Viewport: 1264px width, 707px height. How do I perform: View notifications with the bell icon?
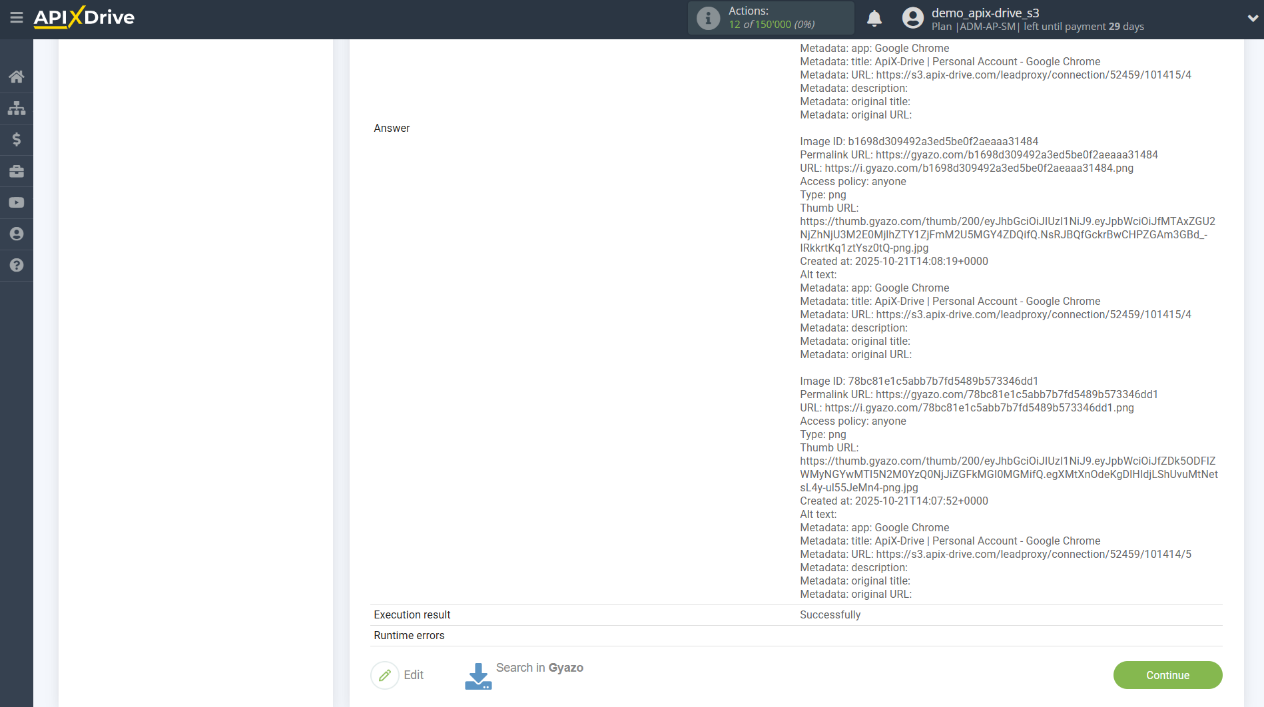[x=874, y=18]
